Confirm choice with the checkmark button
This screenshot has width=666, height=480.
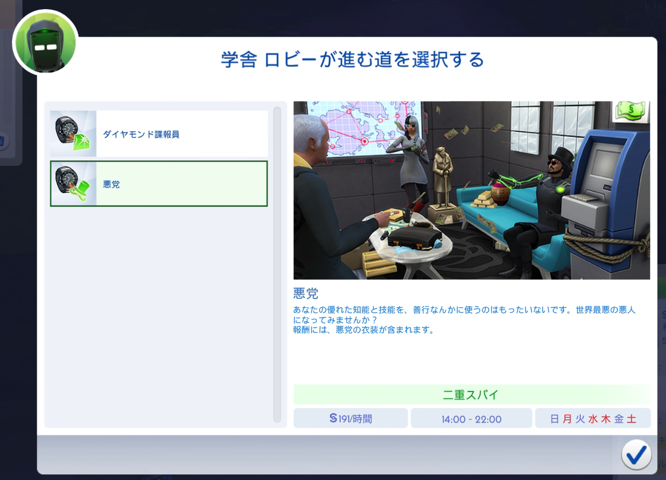[x=636, y=454]
